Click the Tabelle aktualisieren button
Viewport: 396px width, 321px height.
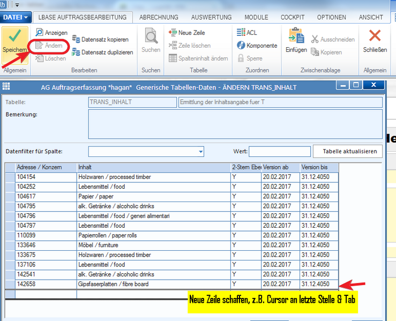point(348,151)
